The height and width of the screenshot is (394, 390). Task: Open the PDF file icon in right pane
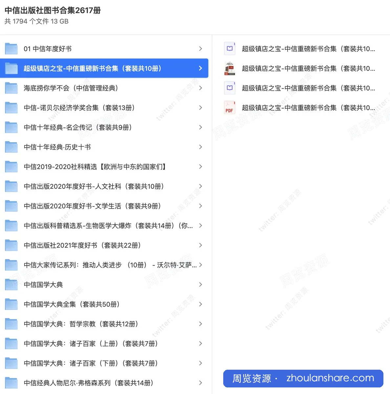[x=229, y=107]
